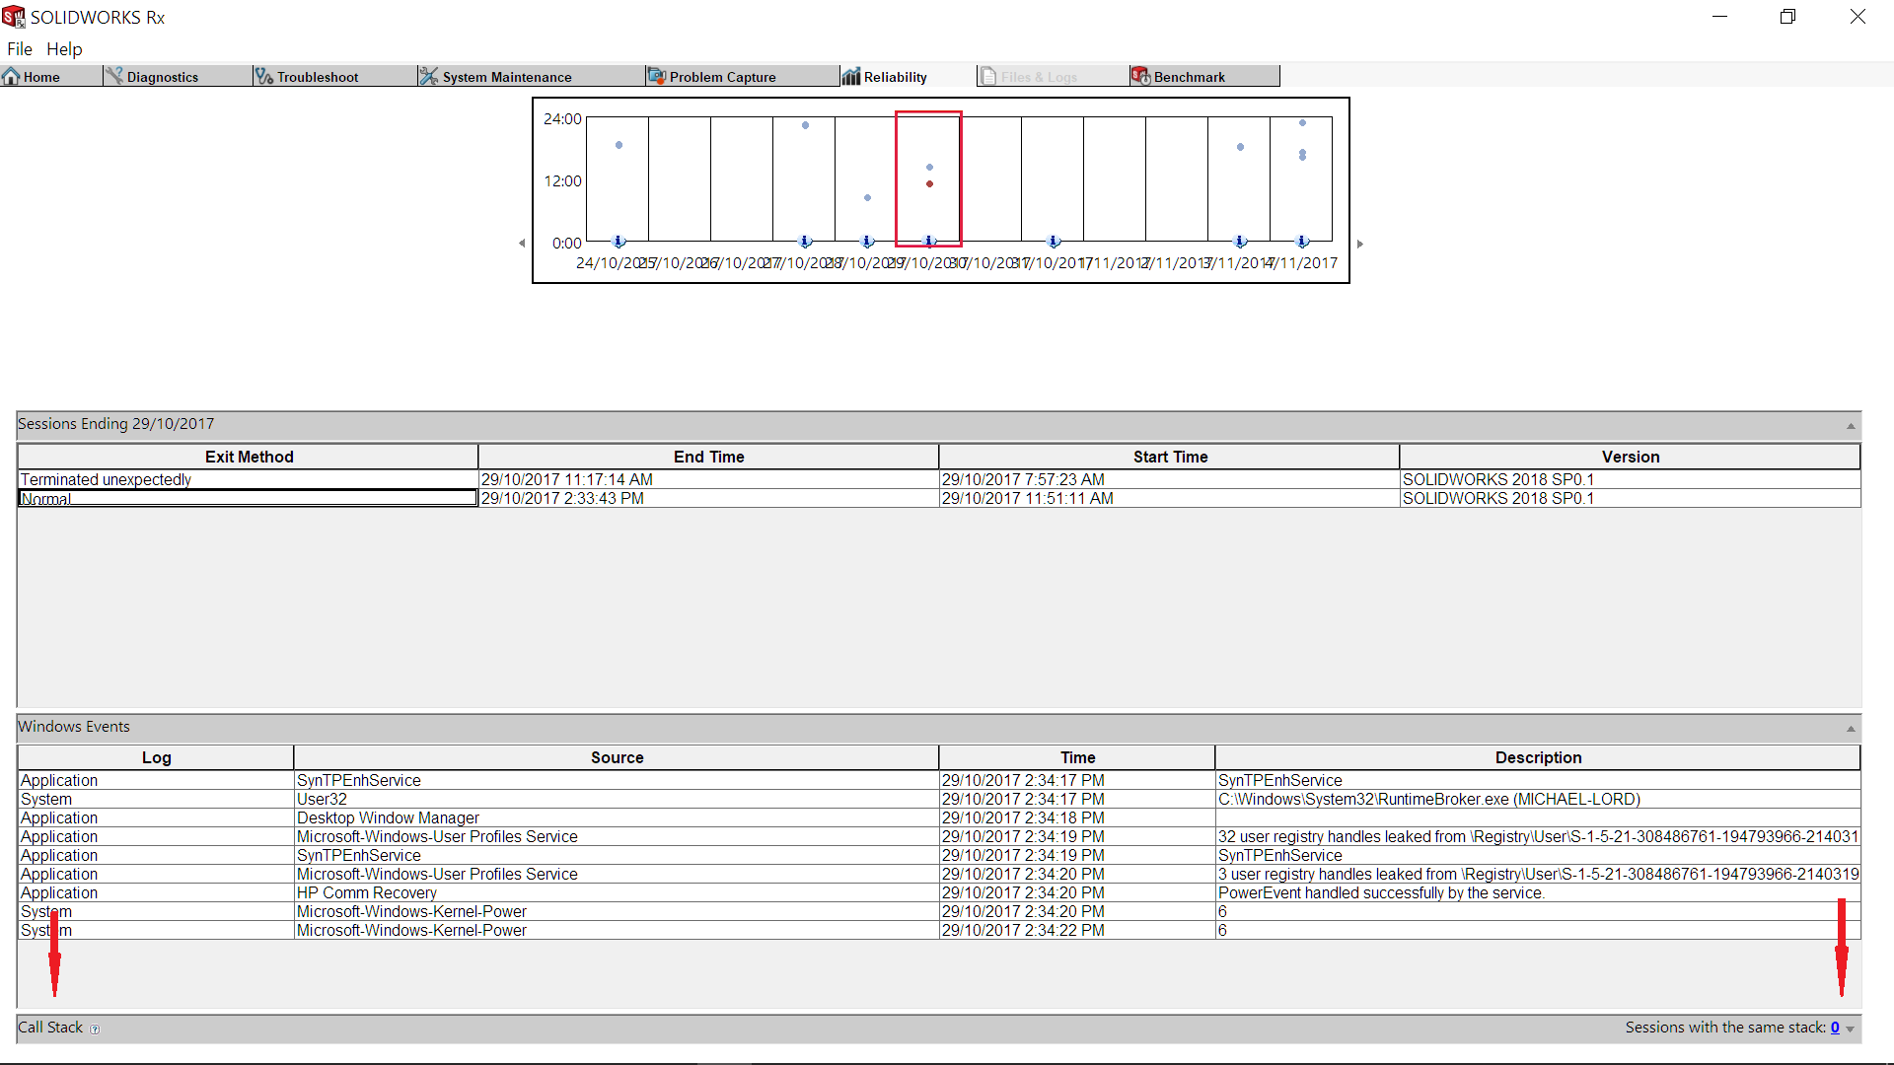Click the Diagnostics tab wrench icon
The image size is (1894, 1065).
coord(114,76)
